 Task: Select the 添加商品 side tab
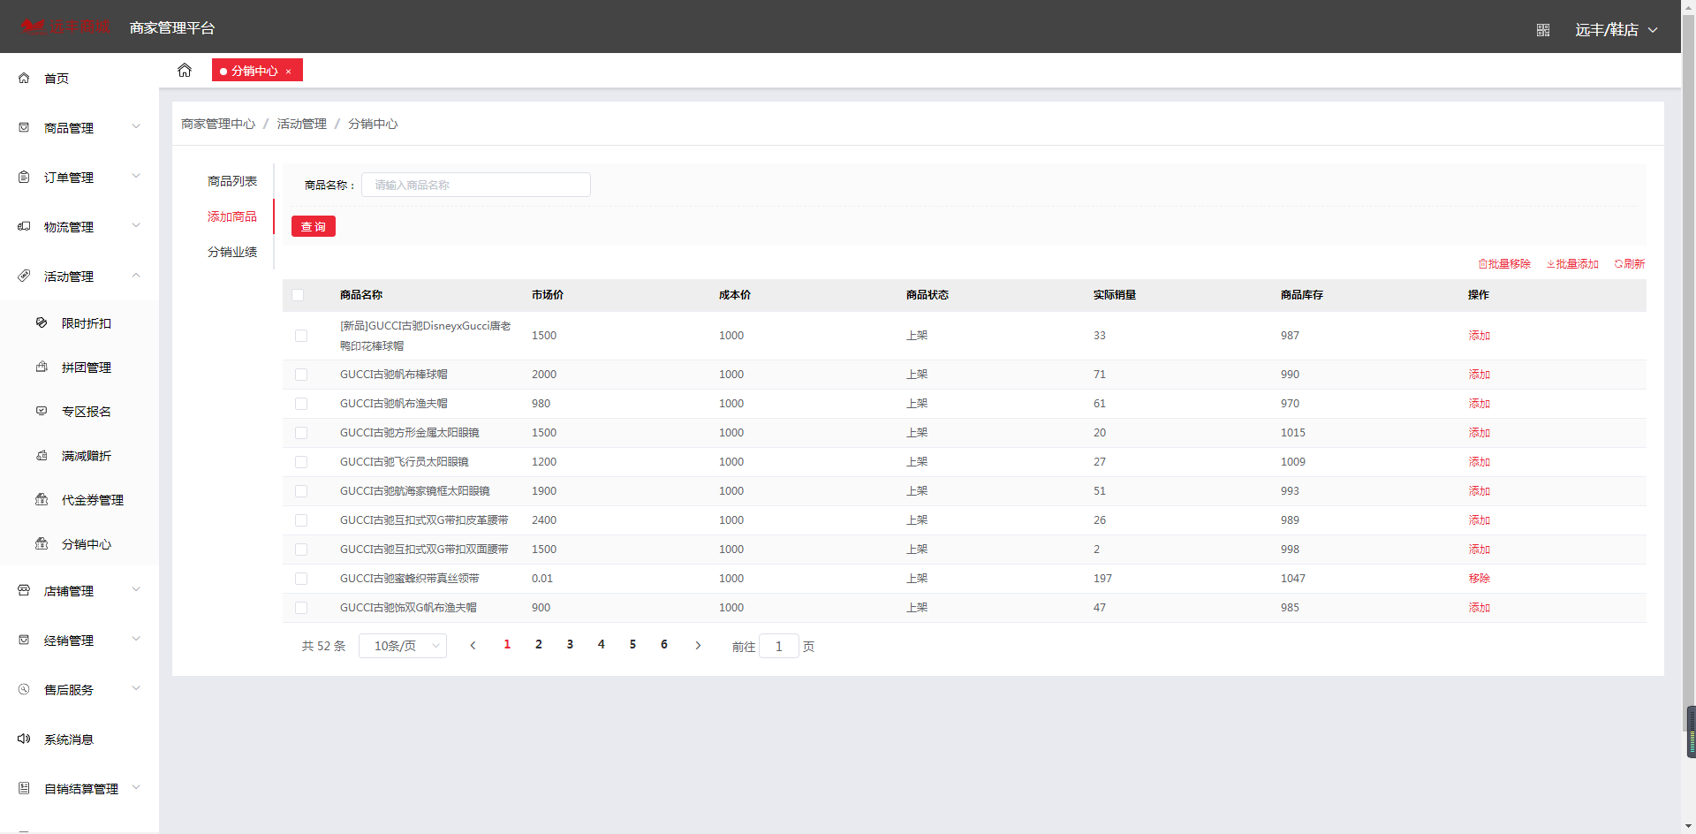click(232, 216)
